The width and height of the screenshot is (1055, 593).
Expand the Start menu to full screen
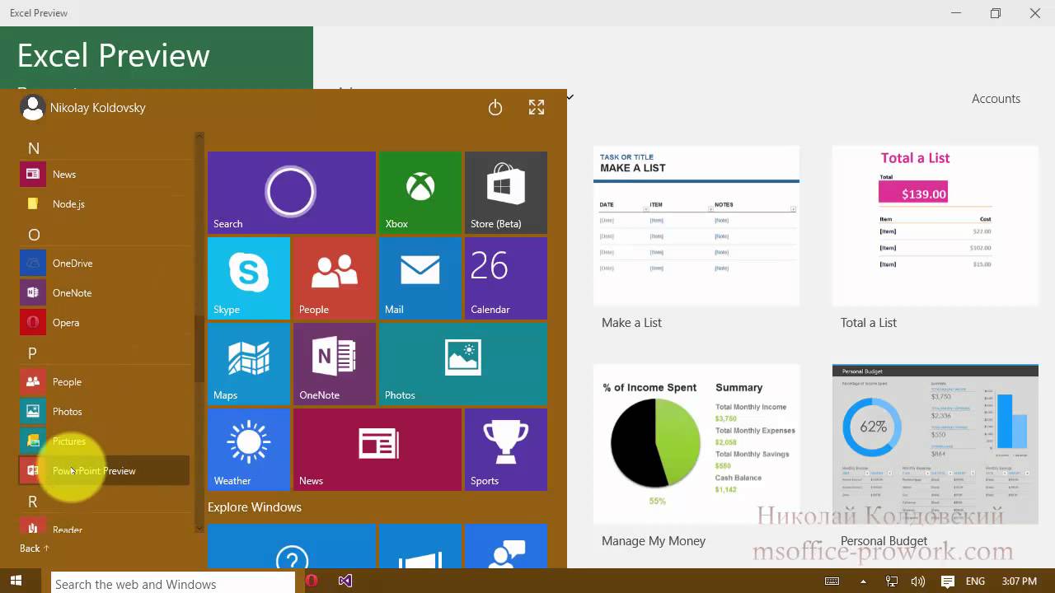coord(537,108)
